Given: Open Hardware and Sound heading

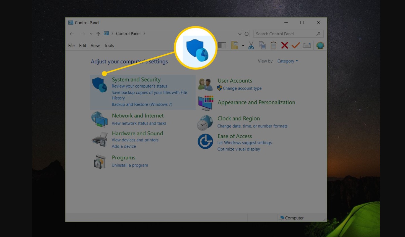Looking at the screenshot, I should pos(137,133).
